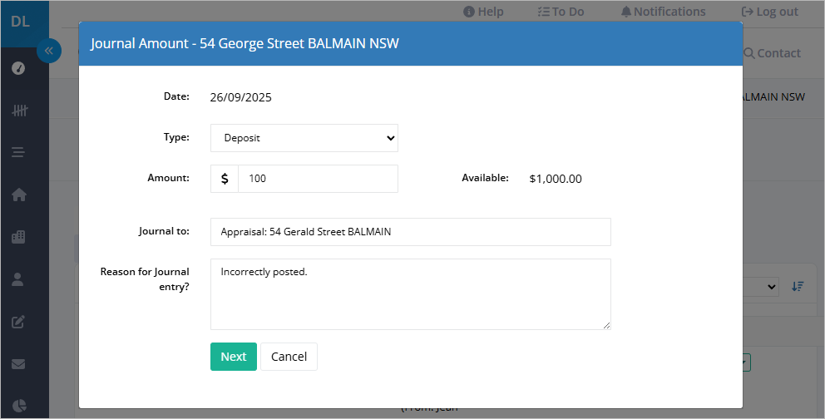Viewport: 825px width, 419px height.
Task: Open the person contacts icon in sidebar
Action: click(18, 279)
